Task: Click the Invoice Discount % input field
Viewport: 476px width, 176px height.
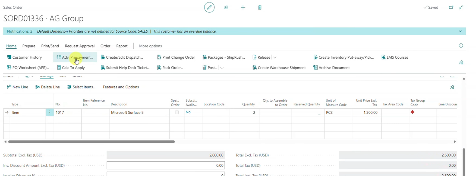Action: click(166, 174)
